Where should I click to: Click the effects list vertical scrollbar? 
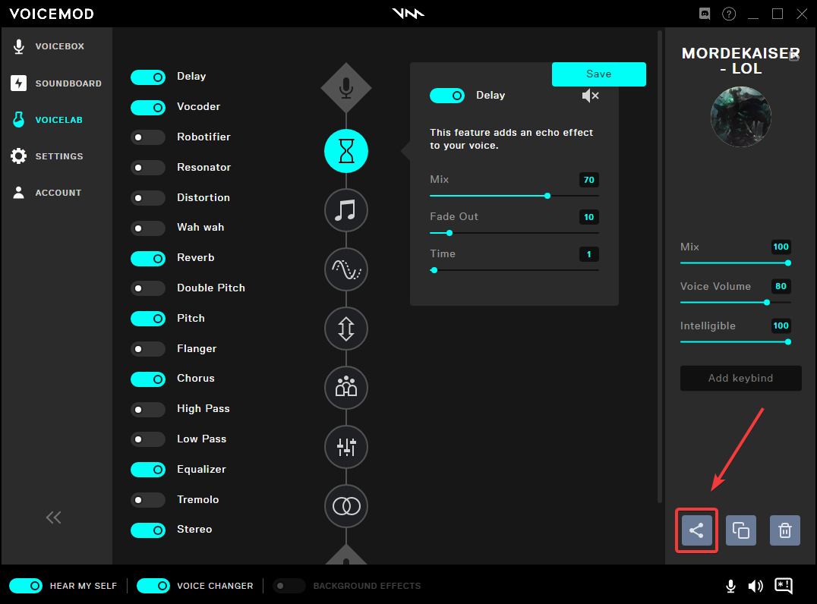coord(660,266)
